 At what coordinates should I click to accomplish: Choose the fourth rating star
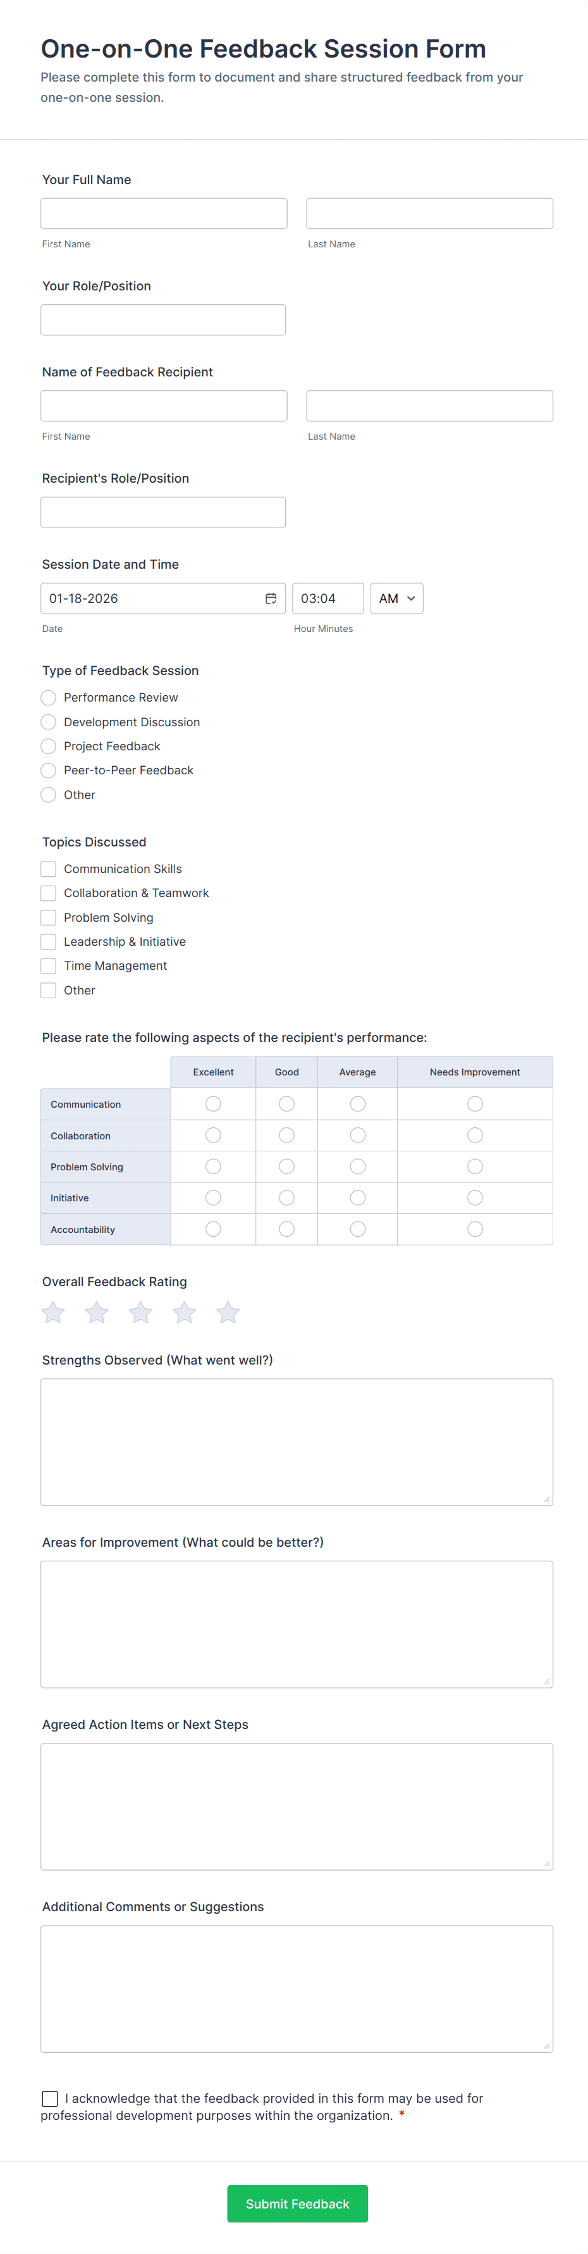tap(185, 1313)
